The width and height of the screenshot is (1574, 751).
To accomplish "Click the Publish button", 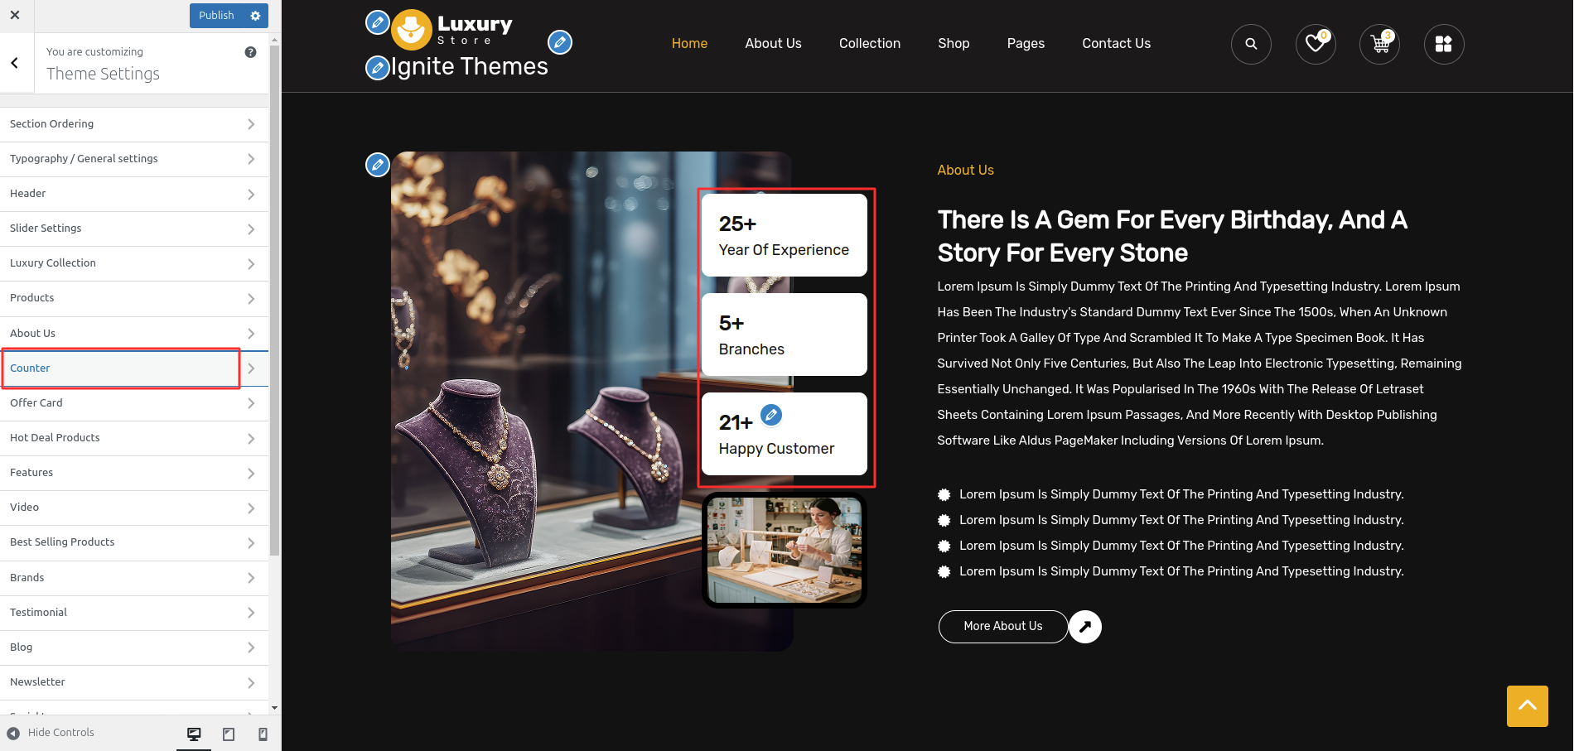I will 217,16.
